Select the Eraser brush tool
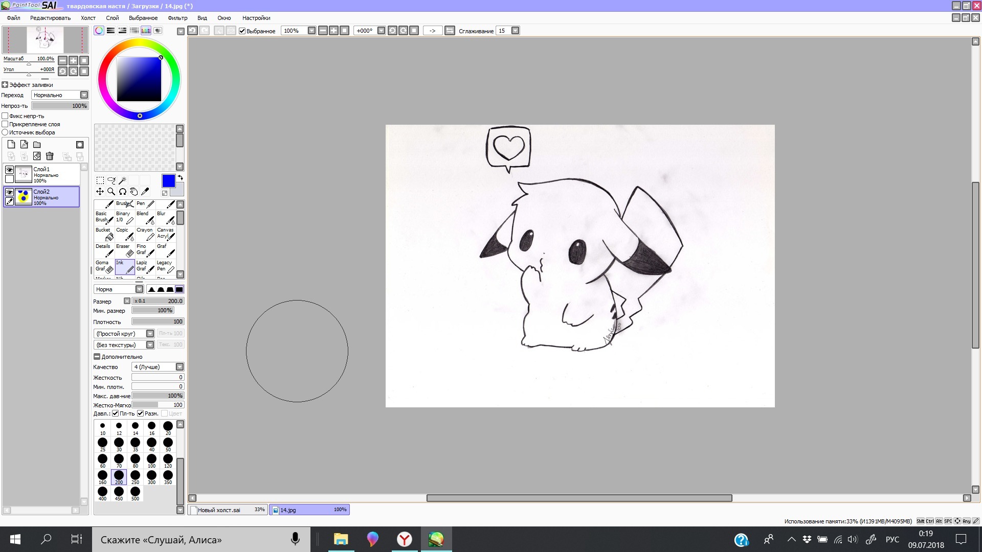 coord(124,250)
